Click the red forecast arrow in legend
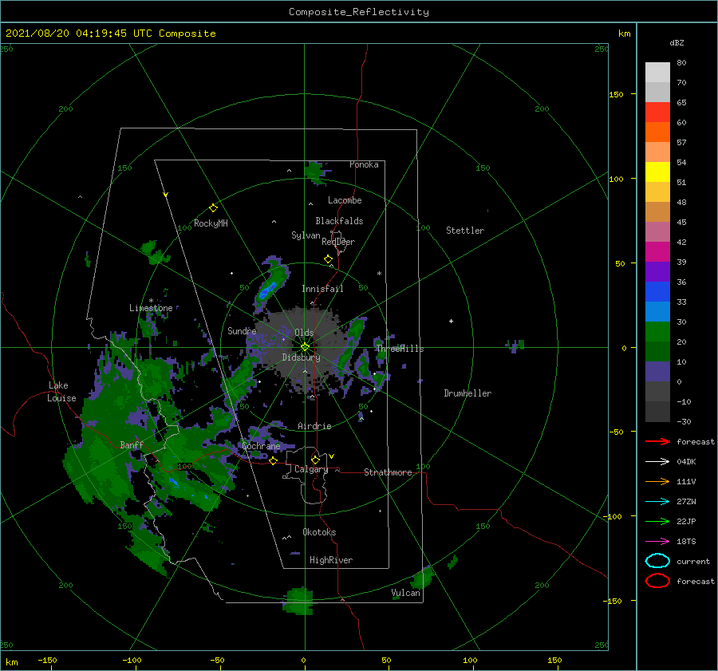718x671 pixels. (x=657, y=441)
